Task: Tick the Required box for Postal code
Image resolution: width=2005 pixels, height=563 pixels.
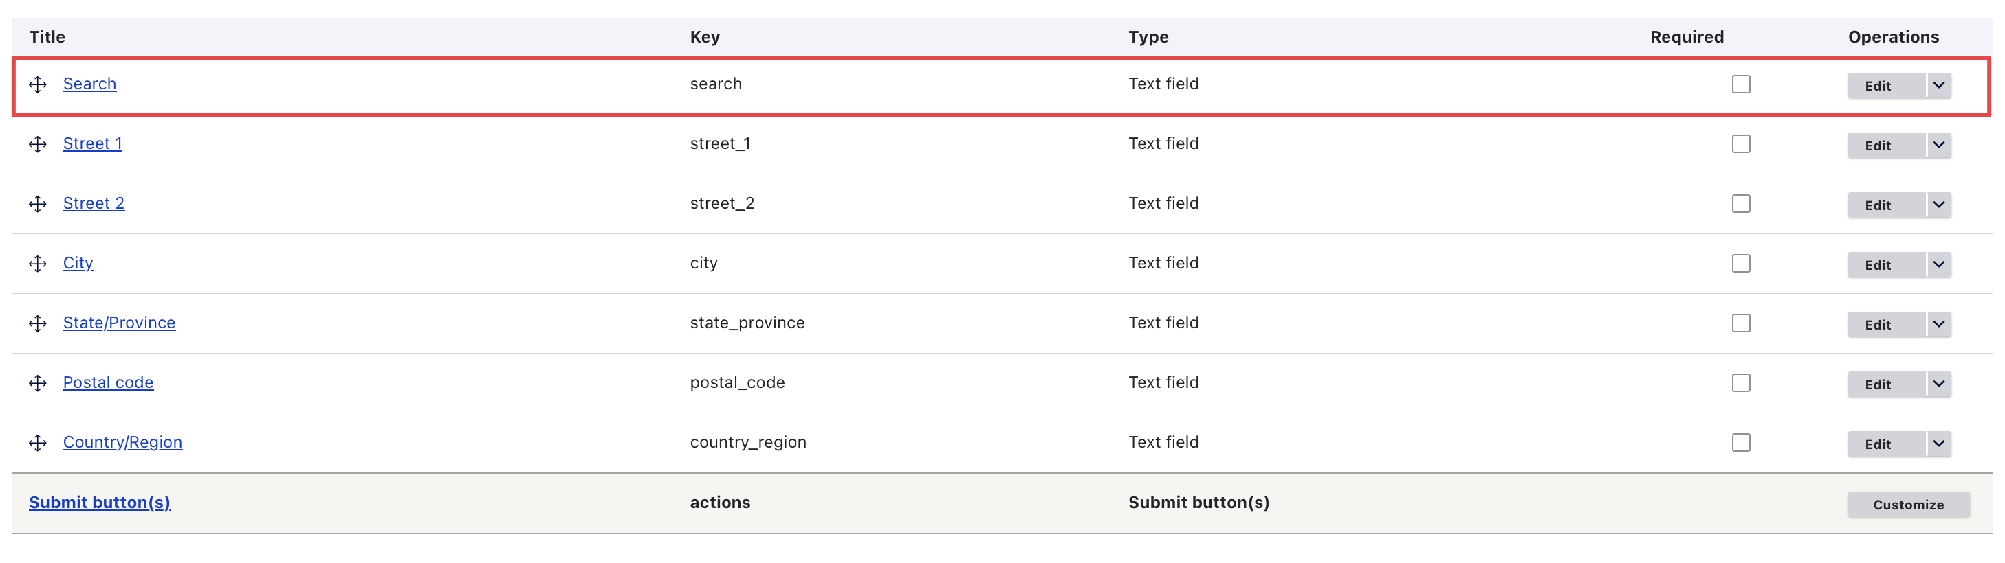Action: [x=1740, y=383]
